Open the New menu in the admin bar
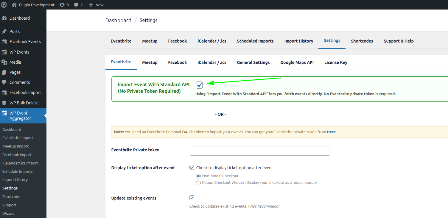This screenshot has width=448, height=218. tap(96, 4)
